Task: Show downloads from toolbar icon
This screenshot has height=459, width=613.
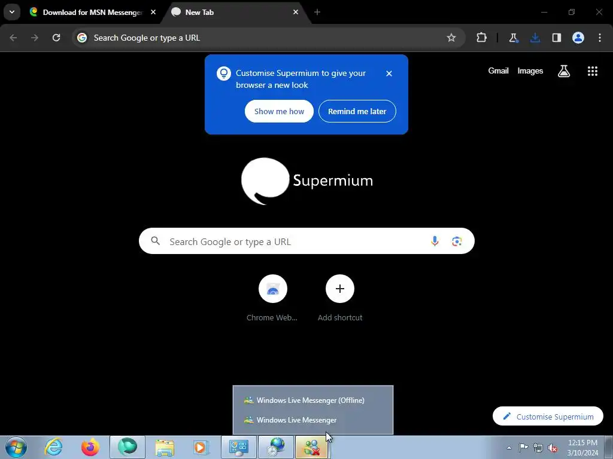Action: [x=535, y=38]
